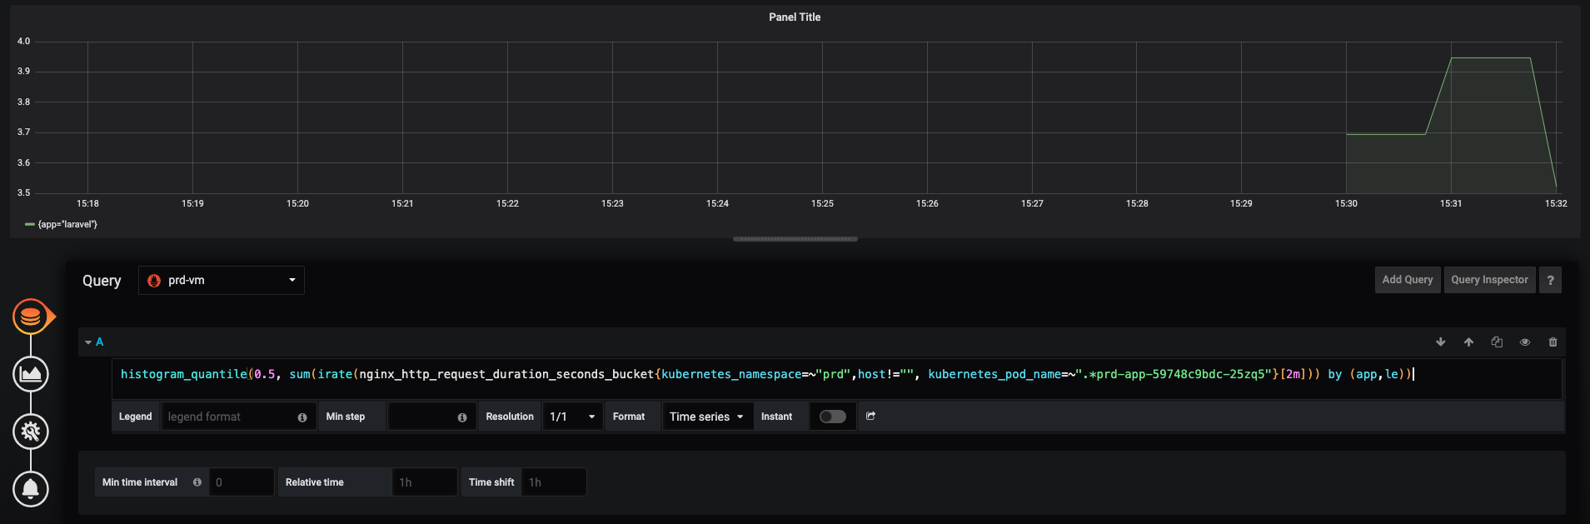Delete query A with trash icon
Screen dimensions: 1590x524
(x=1553, y=342)
